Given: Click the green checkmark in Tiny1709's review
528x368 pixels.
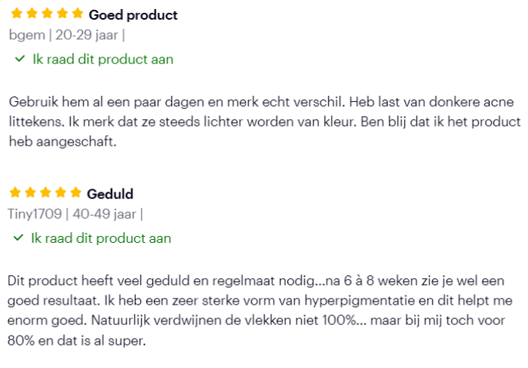Looking at the screenshot, I should point(19,238).
